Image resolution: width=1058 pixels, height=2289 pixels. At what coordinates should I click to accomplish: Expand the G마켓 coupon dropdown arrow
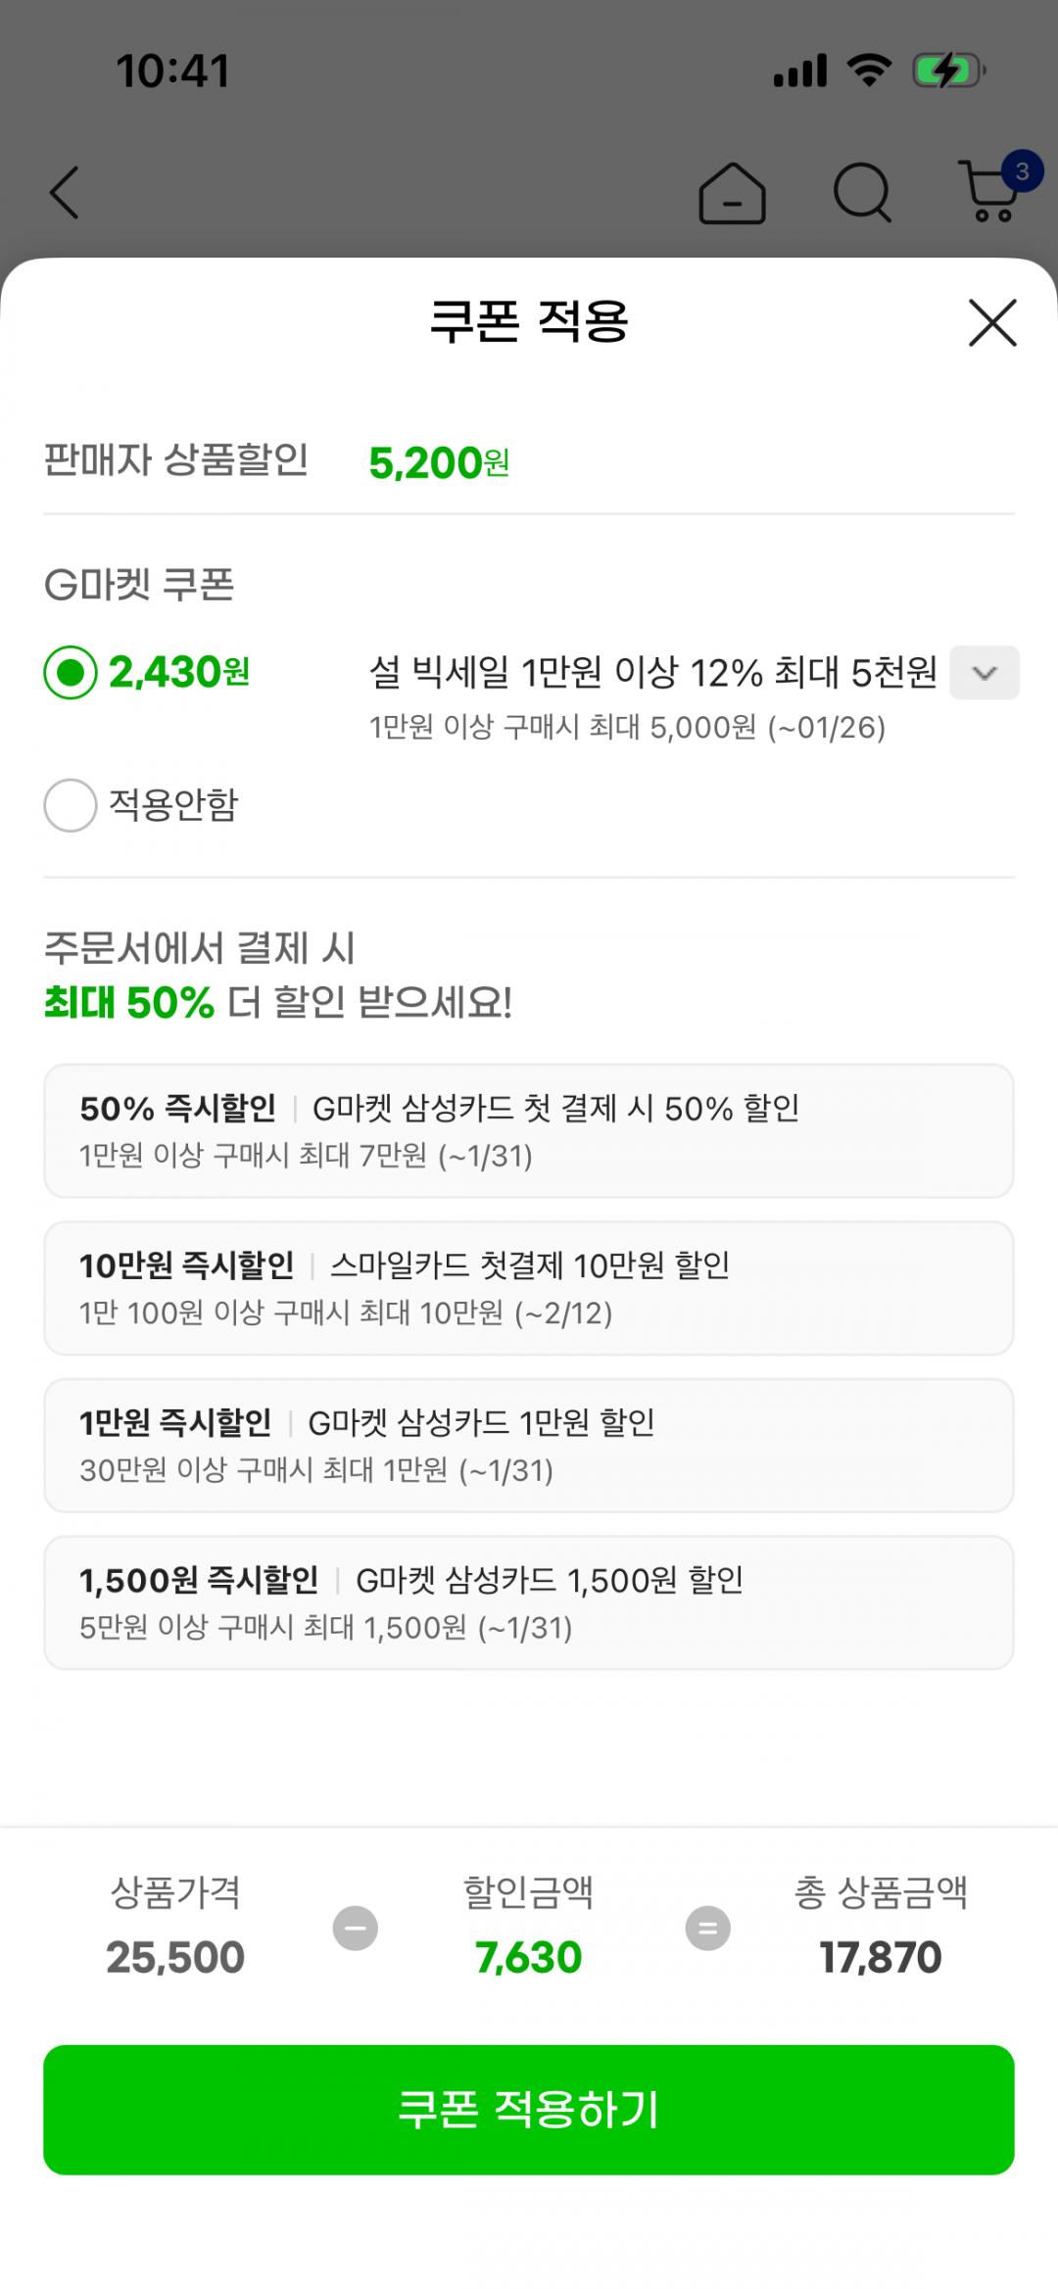pyautogui.click(x=985, y=673)
